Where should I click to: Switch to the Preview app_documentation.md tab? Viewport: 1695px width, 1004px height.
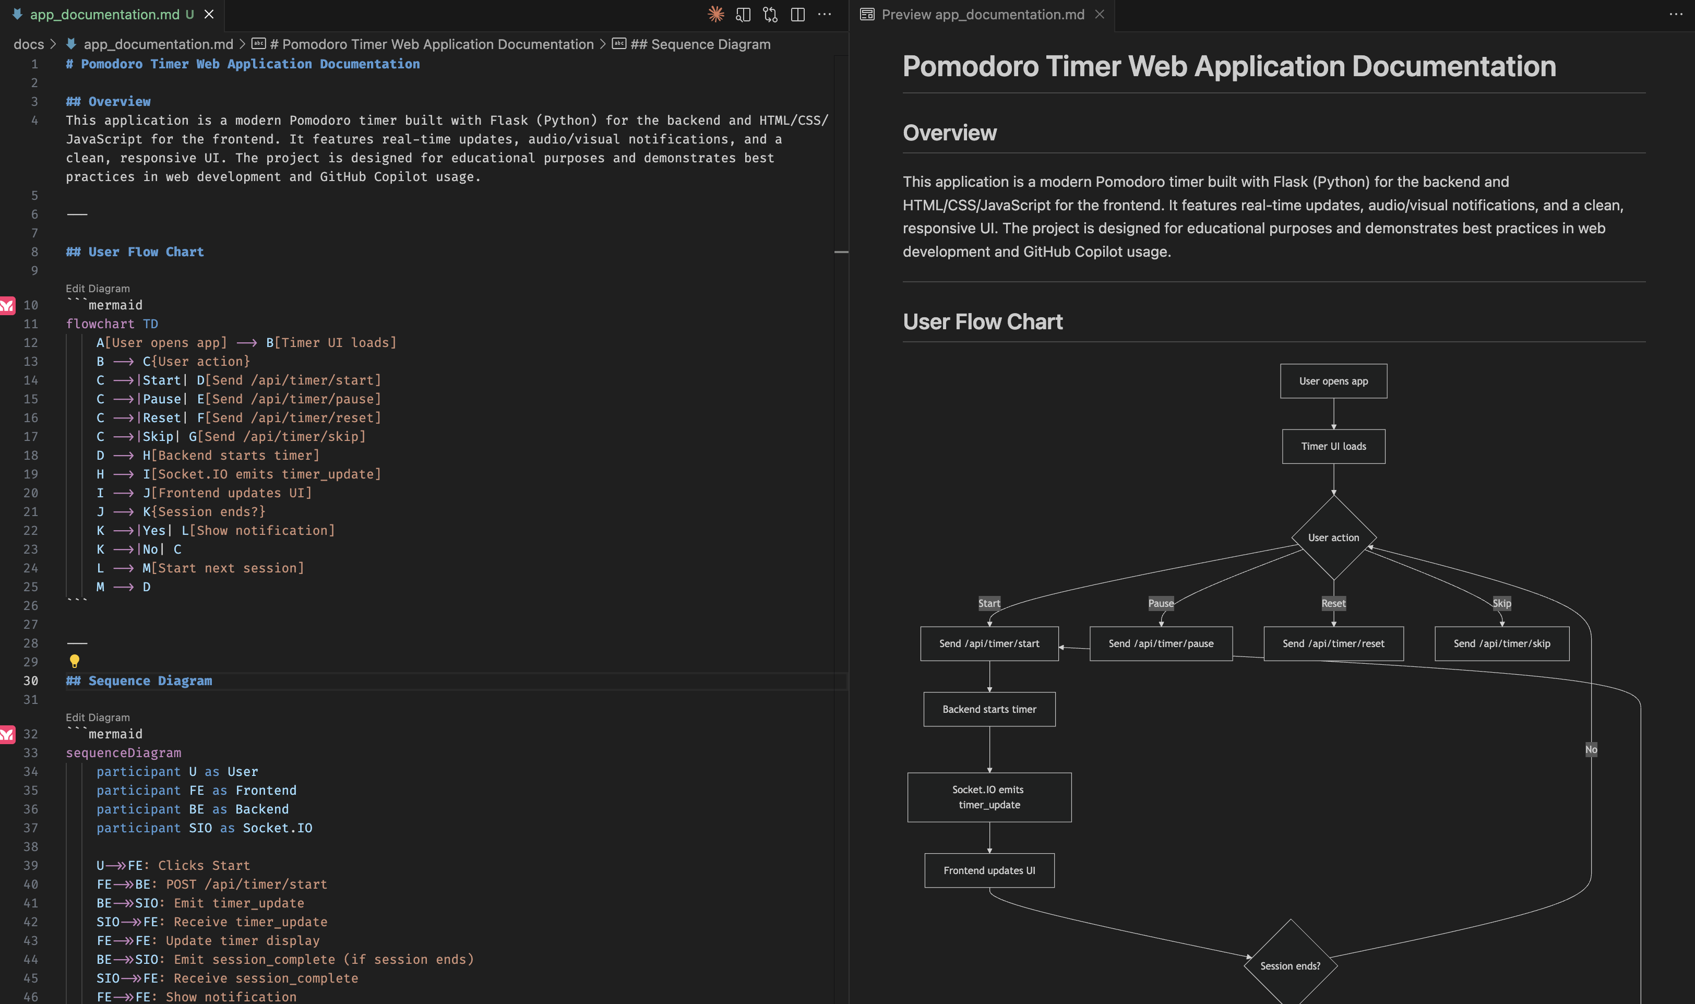(981, 14)
